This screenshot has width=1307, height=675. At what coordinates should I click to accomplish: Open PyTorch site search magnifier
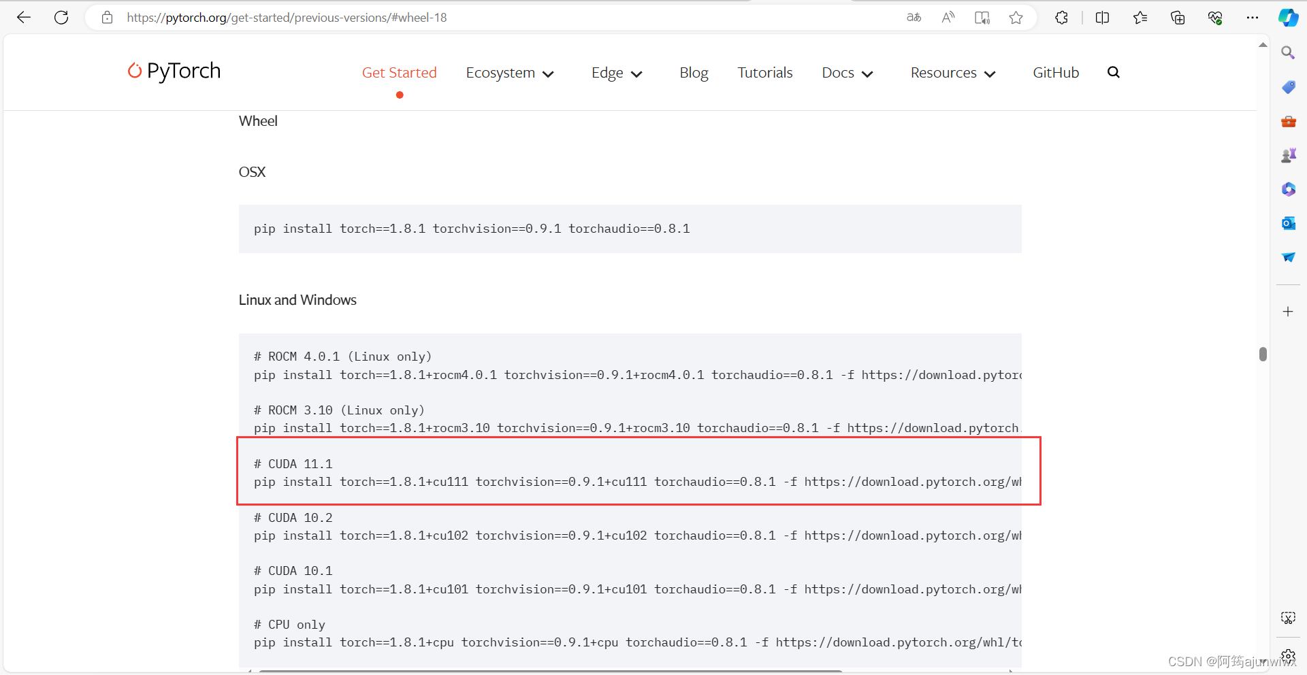(x=1113, y=72)
